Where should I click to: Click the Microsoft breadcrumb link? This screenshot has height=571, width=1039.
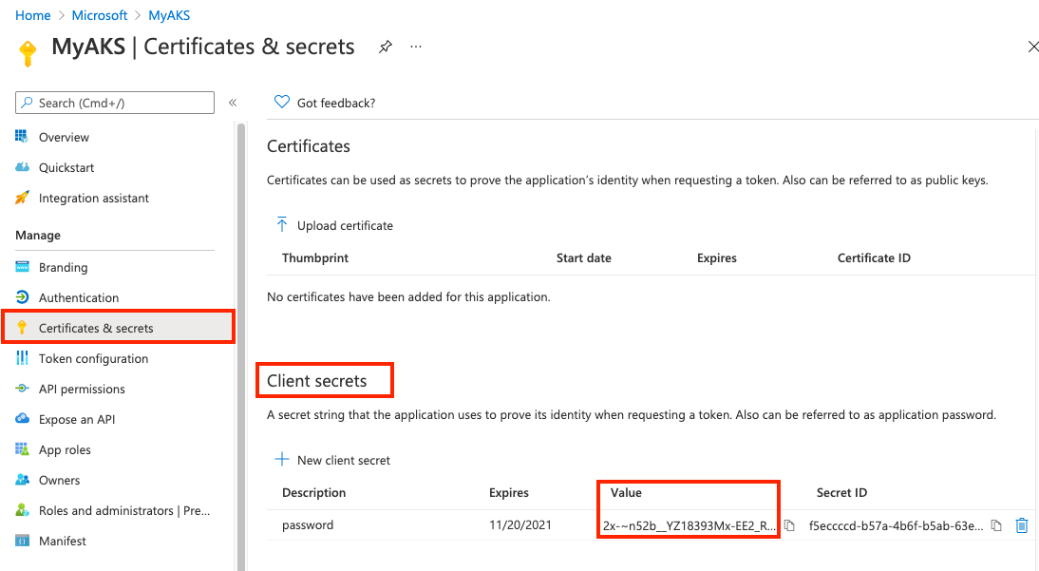tap(100, 15)
